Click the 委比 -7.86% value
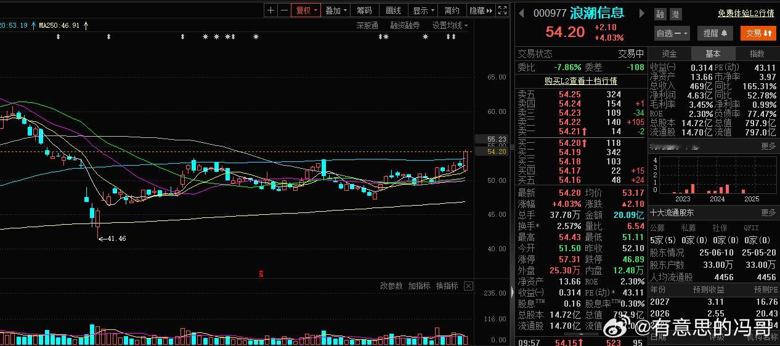The height and width of the screenshot is (346, 780). [567, 67]
